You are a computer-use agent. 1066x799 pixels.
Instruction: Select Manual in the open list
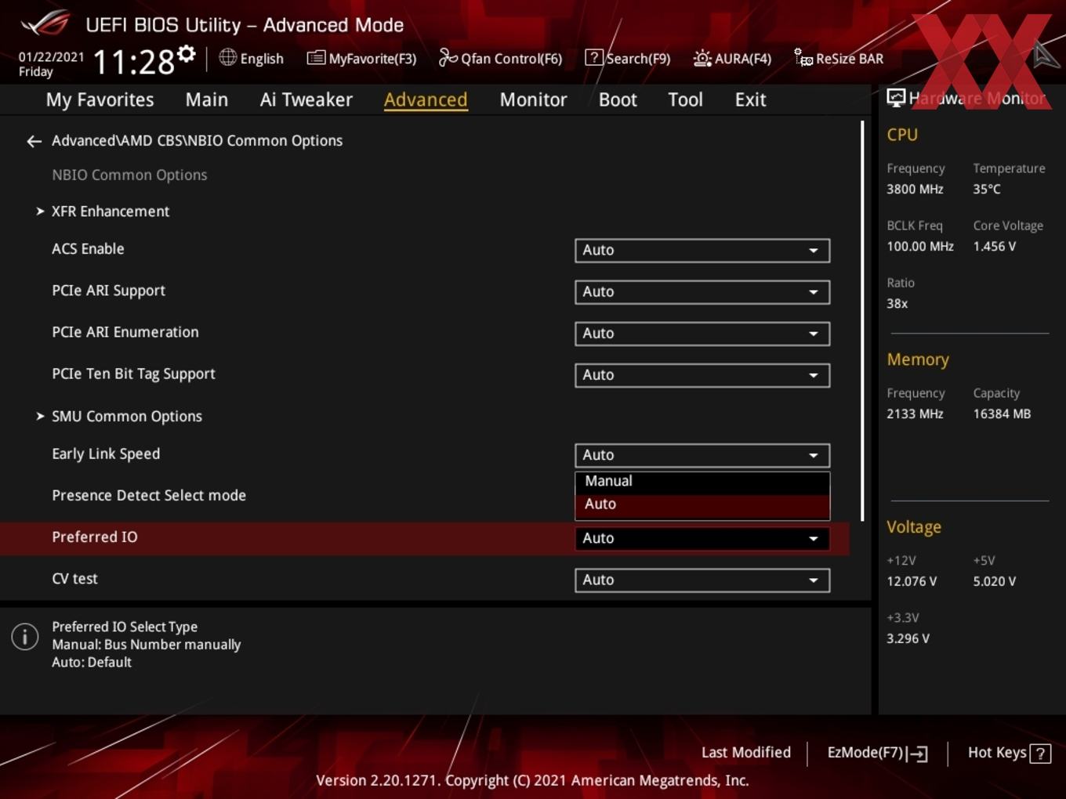[702, 482]
